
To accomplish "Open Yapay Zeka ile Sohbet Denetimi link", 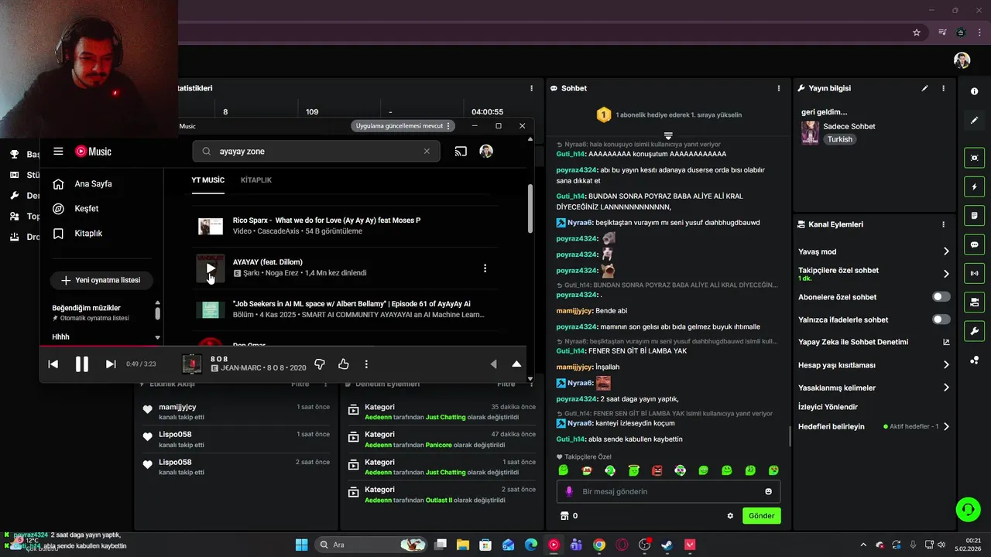I will click(x=874, y=342).
